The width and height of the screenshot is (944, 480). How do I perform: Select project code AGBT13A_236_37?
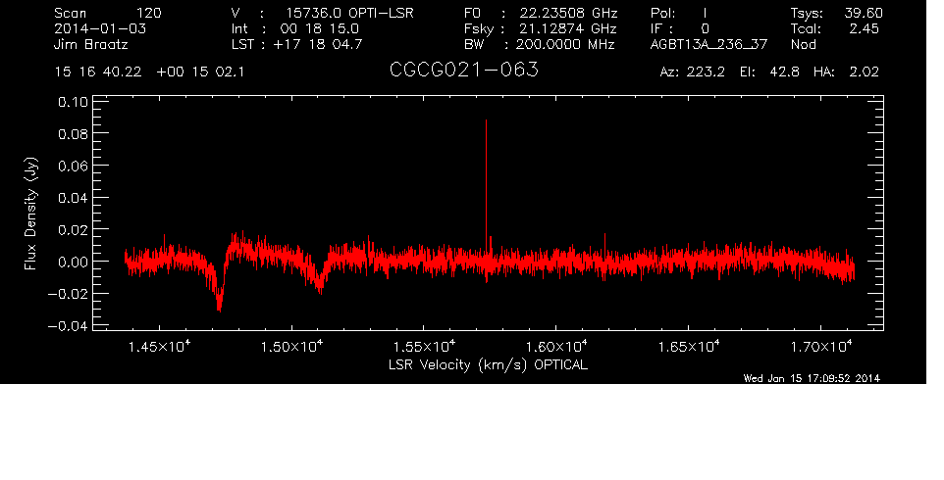(x=709, y=44)
